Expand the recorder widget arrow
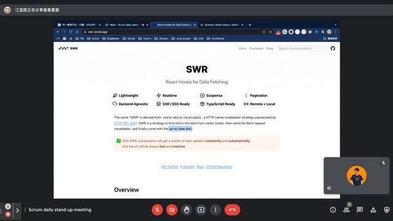 (x=17, y=211)
